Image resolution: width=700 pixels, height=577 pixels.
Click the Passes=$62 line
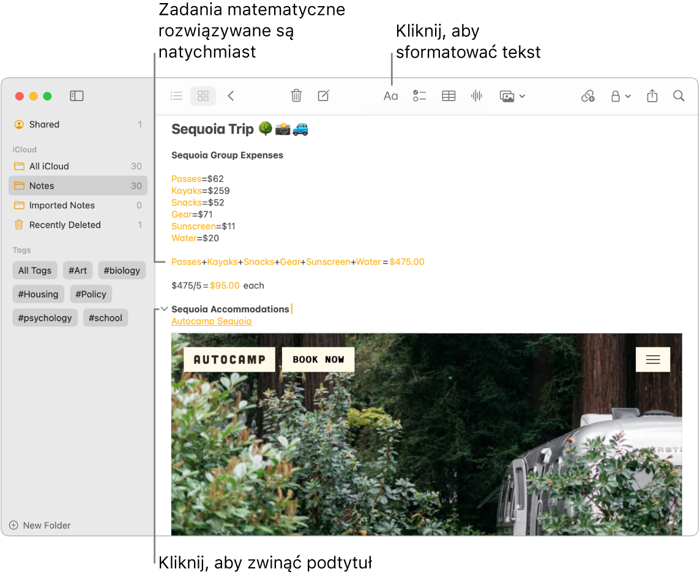197,179
